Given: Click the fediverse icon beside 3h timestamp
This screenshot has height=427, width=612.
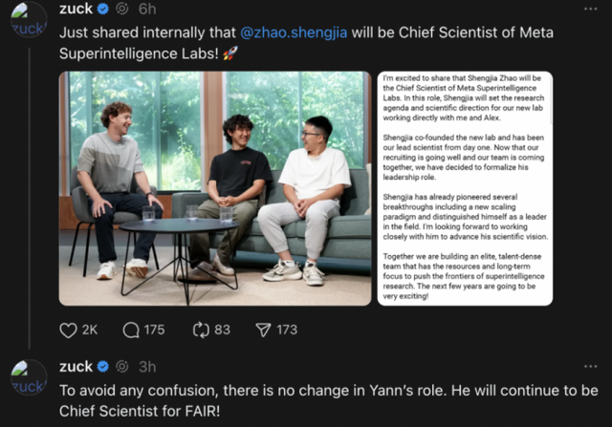Looking at the screenshot, I should [122, 367].
